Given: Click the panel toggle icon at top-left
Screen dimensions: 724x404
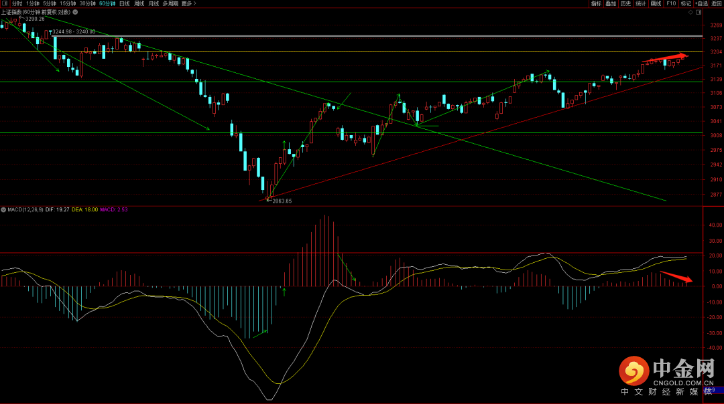Looking at the screenshot, I should 5,3.
